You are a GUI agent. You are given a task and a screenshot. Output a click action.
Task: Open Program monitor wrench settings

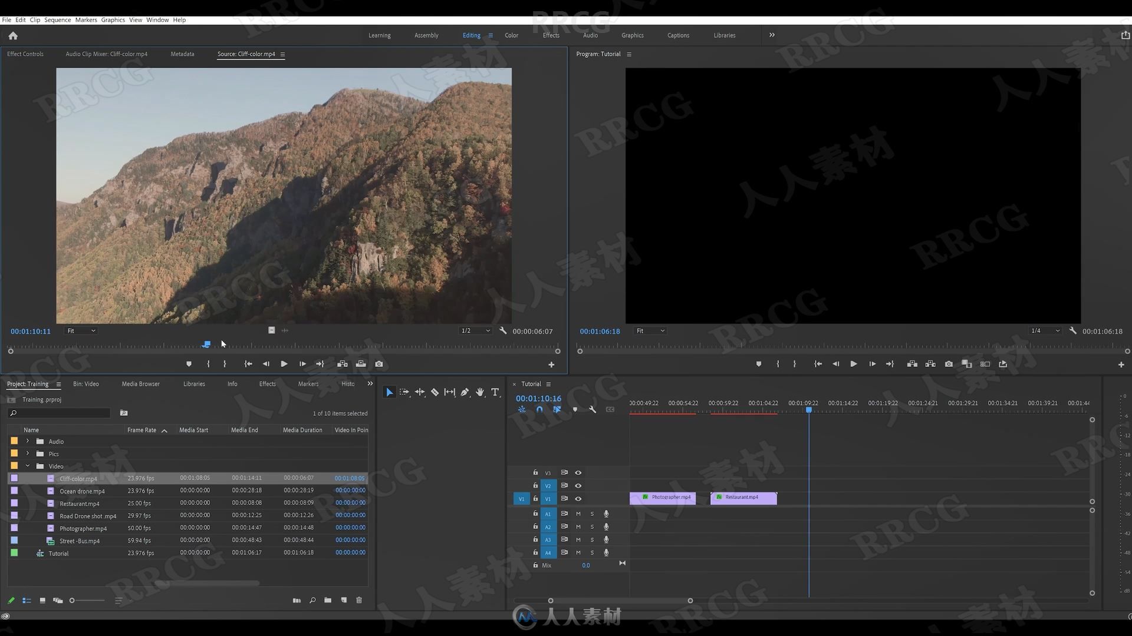[1073, 331]
